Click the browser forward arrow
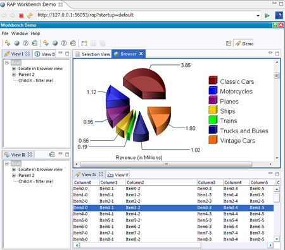The height and width of the screenshot is (250, 285). pos(13,15)
